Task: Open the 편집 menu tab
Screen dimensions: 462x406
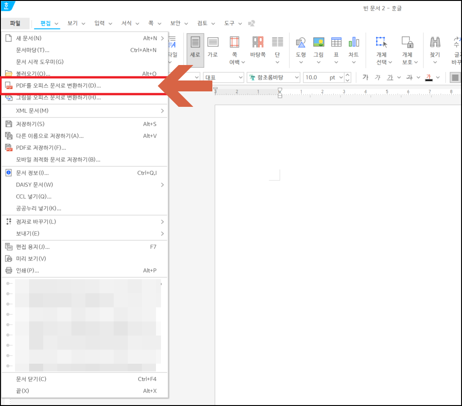Action: pos(45,23)
